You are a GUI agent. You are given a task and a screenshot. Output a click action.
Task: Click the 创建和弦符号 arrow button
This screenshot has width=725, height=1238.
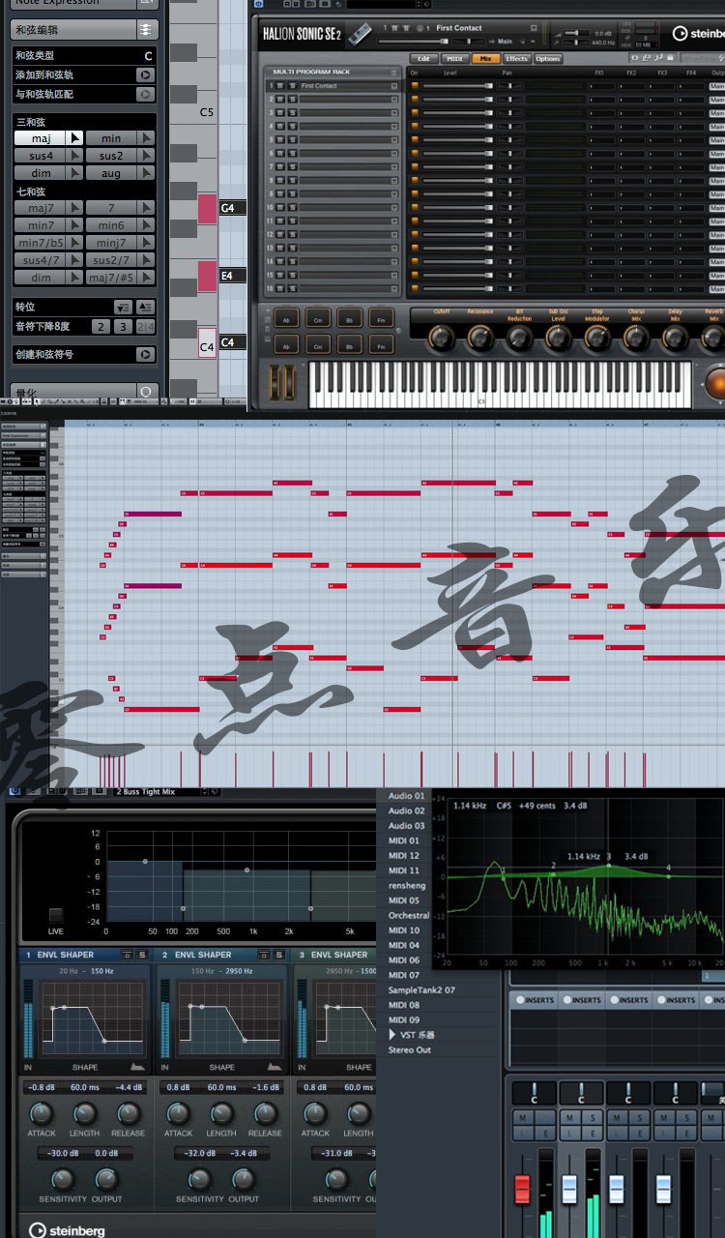coord(145,354)
